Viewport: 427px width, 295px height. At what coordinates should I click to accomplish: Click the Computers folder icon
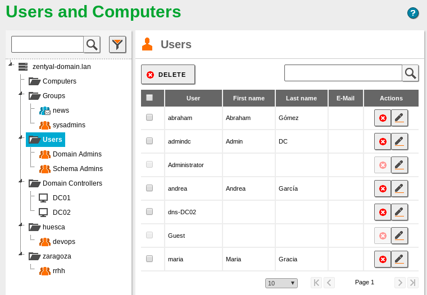pyautogui.click(x=35, y=81)
